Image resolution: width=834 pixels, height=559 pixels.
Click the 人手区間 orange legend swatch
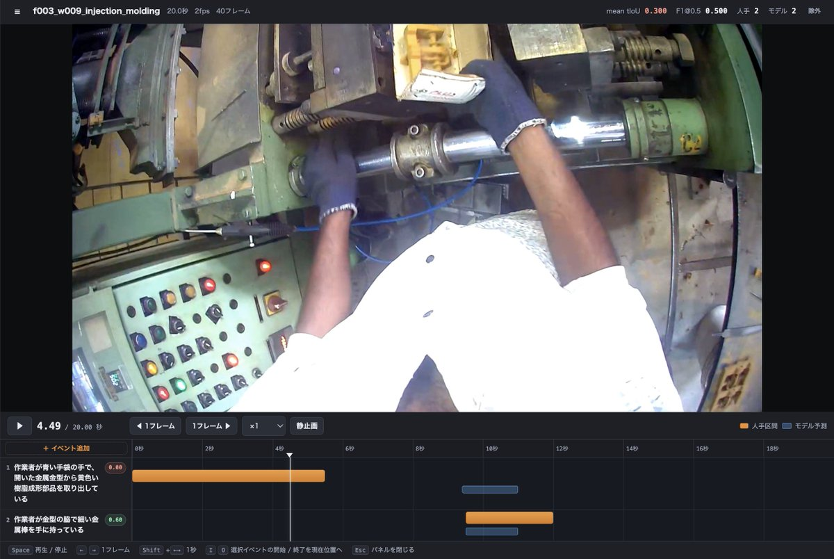tap(744, 426)
